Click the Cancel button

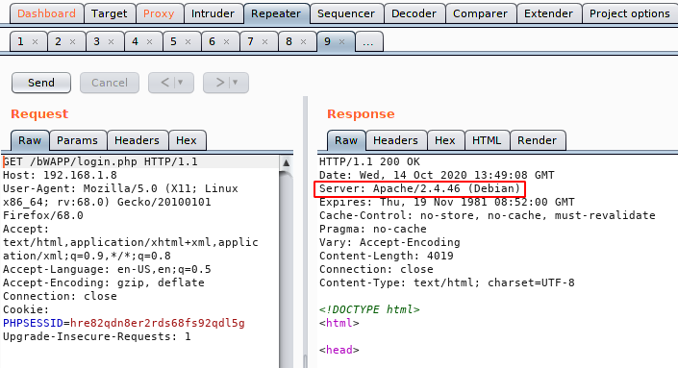(x=110, y=83)
